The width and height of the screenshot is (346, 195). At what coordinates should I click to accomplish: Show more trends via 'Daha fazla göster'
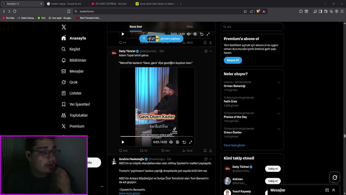234,145
